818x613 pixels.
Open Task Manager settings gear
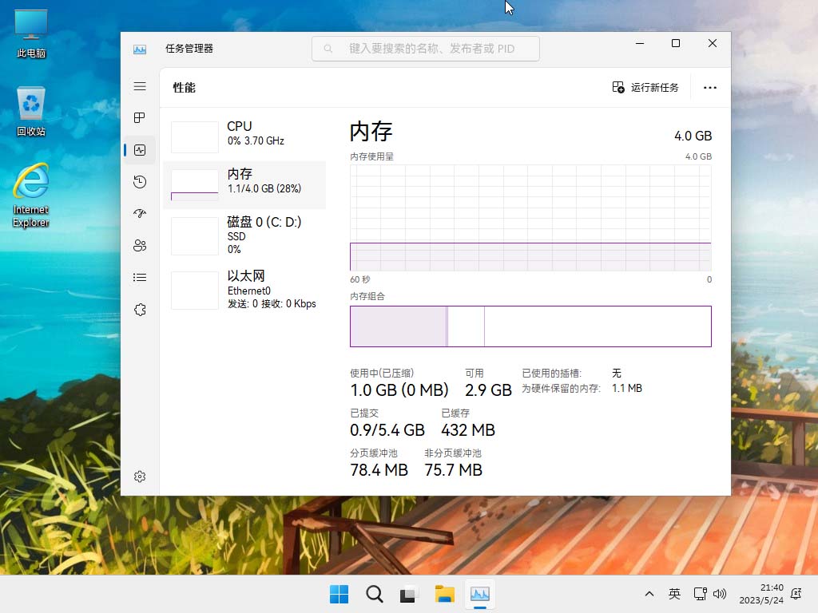click(x=140, y=477)
